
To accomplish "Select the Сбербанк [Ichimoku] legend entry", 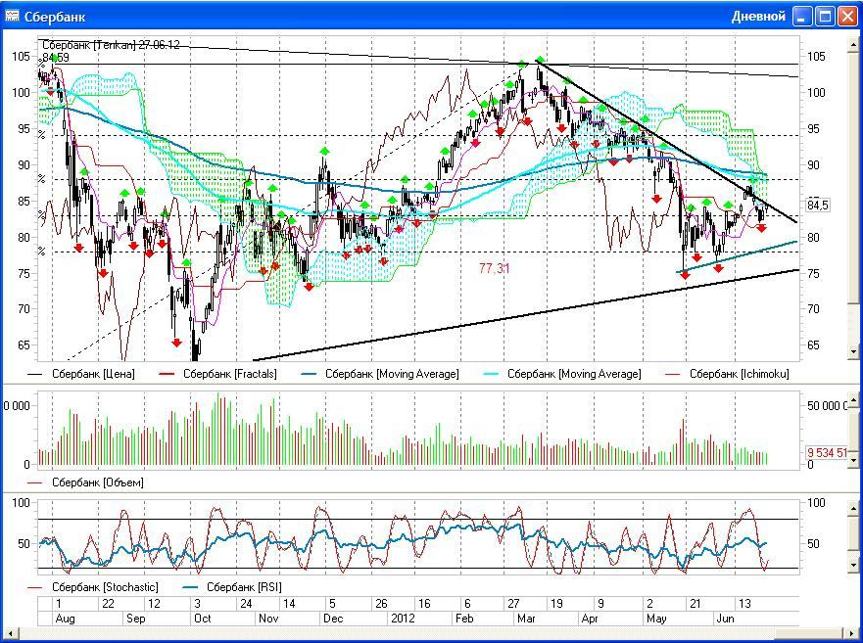I will (727, 374).
